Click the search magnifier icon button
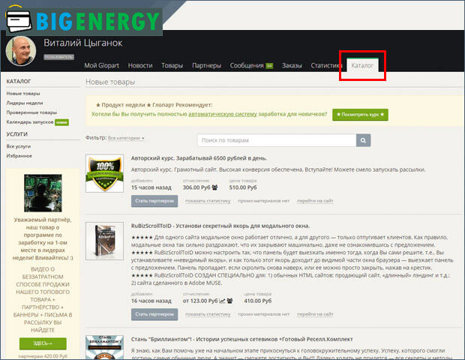Viewport: 465px width, 360px height. 363,140
